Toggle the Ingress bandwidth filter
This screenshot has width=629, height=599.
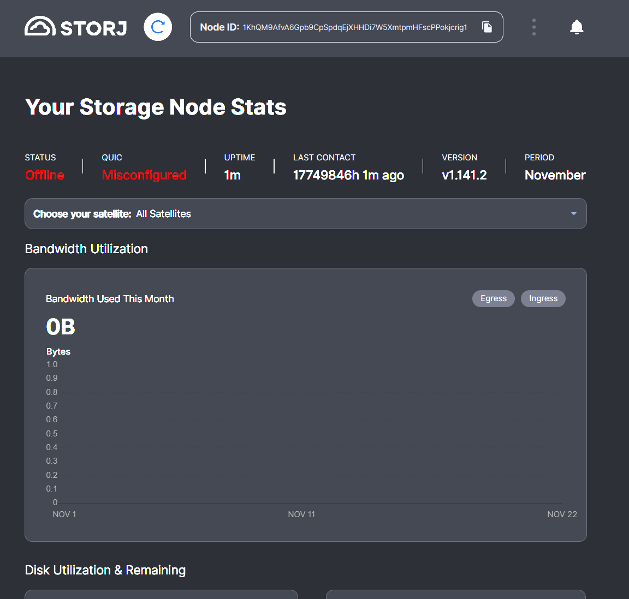click(x=543, y=298)
